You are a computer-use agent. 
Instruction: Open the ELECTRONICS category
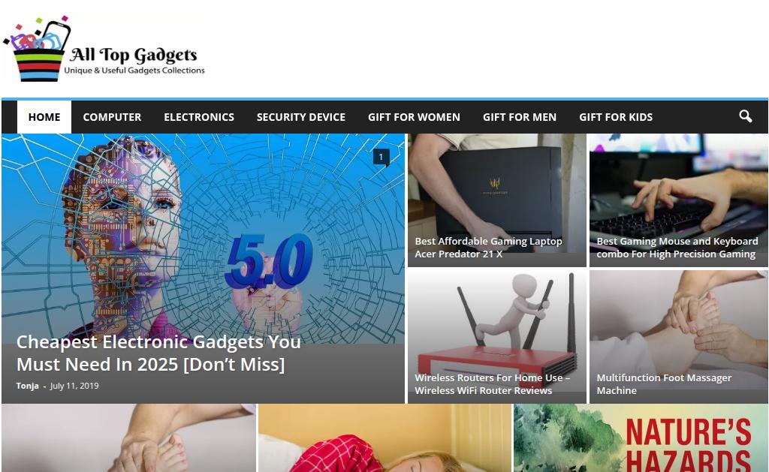[199, 117]
